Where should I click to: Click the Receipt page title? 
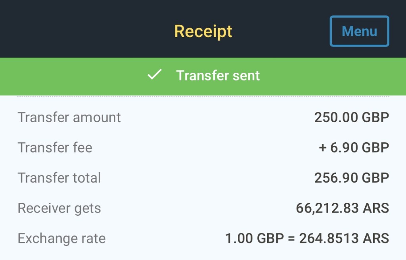click(x=203, y=31)
